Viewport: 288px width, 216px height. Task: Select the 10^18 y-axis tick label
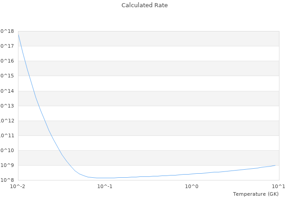(x=7, y=31)
